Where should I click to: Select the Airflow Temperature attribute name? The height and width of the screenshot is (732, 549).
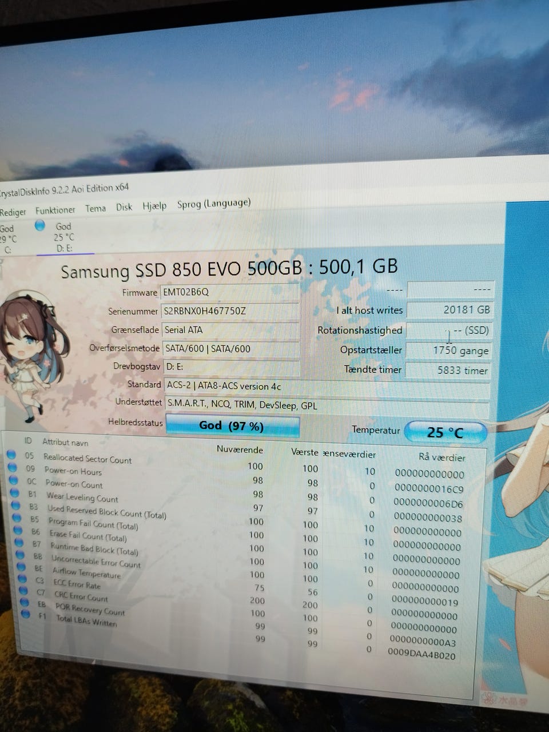point(87,572)
